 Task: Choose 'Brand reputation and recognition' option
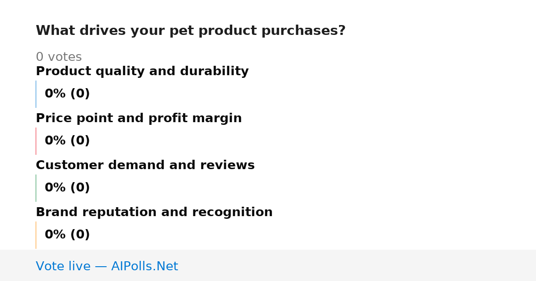point(154,213)
